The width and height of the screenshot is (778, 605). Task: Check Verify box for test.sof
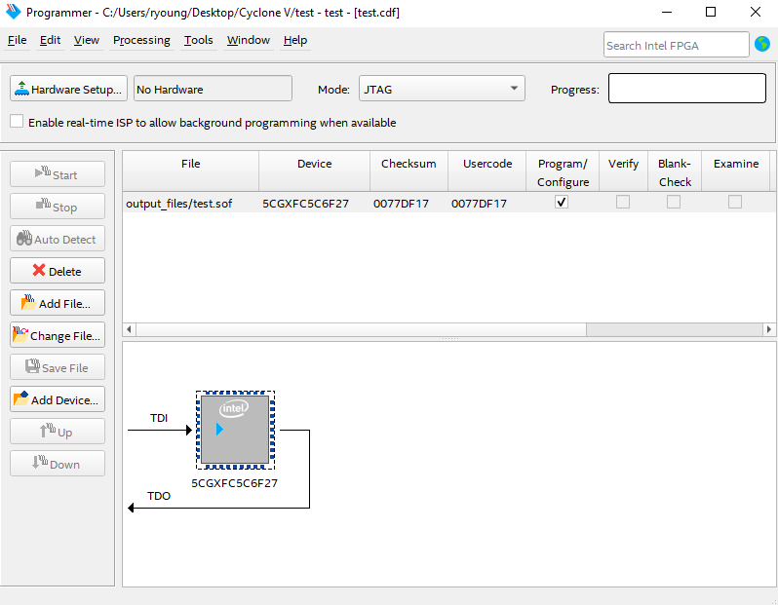623,202
